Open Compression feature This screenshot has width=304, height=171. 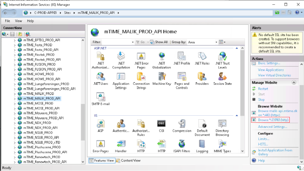coord(182,126)
